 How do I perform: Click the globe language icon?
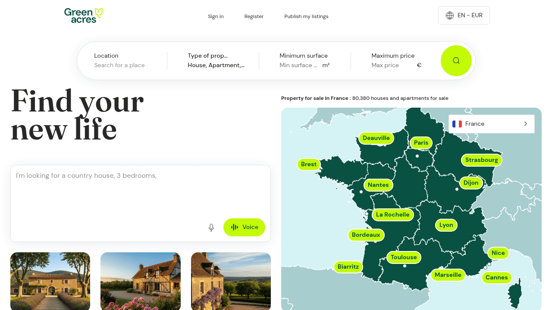450,15
